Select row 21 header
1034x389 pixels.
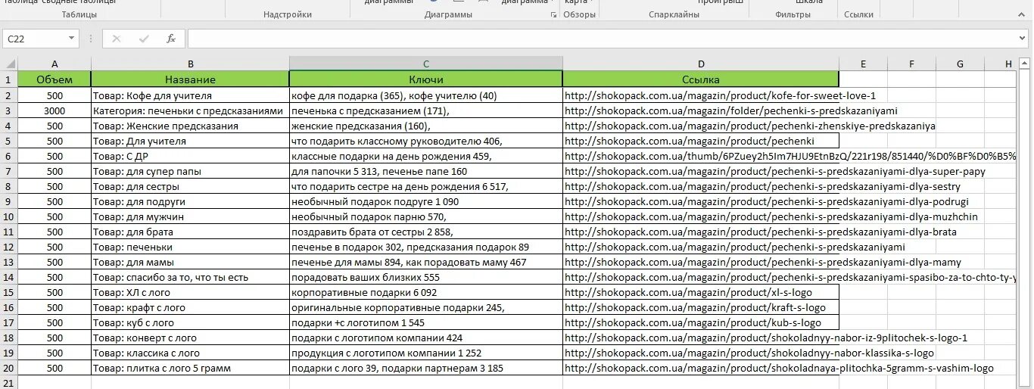coord(8,383)
